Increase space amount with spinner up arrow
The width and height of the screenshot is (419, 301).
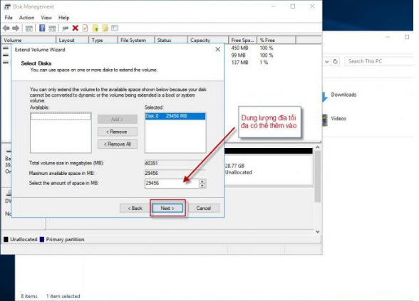coord(202,181)
